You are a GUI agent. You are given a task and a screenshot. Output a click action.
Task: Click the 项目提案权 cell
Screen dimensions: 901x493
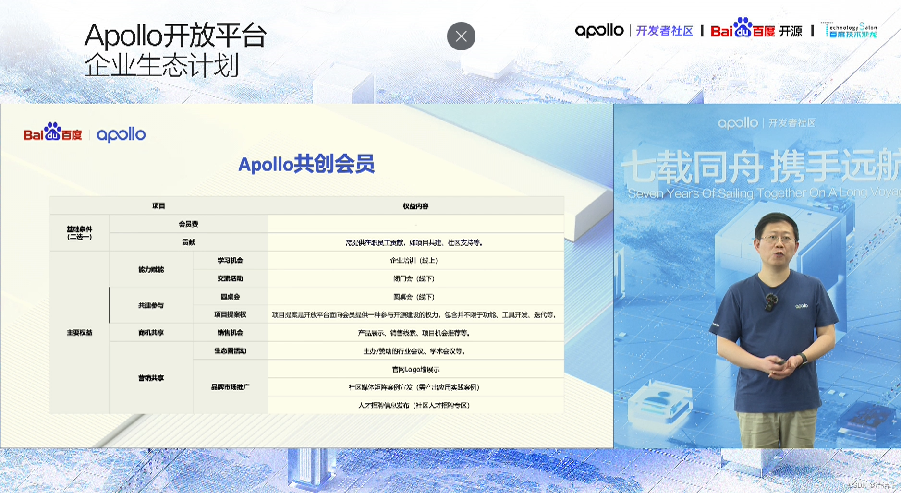click(x=230, y=315)
